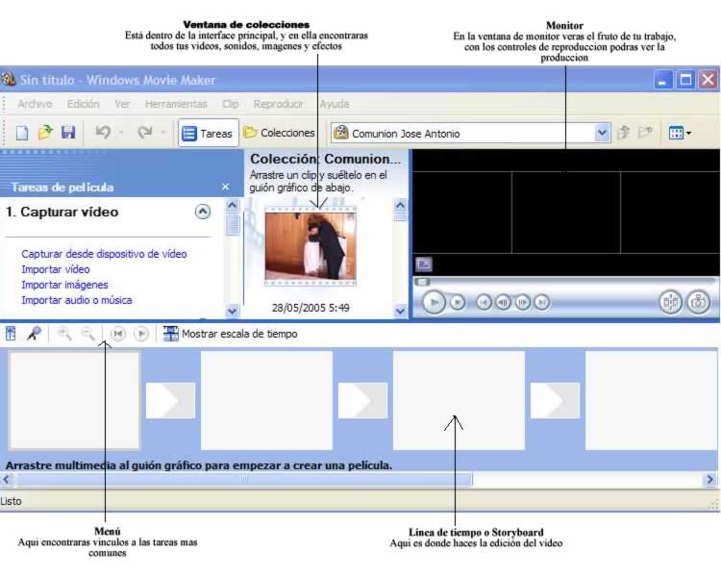
Task: Click the monitor full screen icon
Action: 424,264
